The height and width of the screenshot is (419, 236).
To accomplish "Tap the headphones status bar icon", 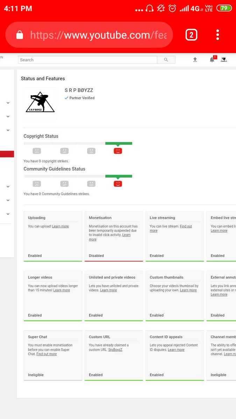I will 150,8.
